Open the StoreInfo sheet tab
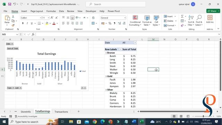The image size is (222, 125). [x=26, y=112]
